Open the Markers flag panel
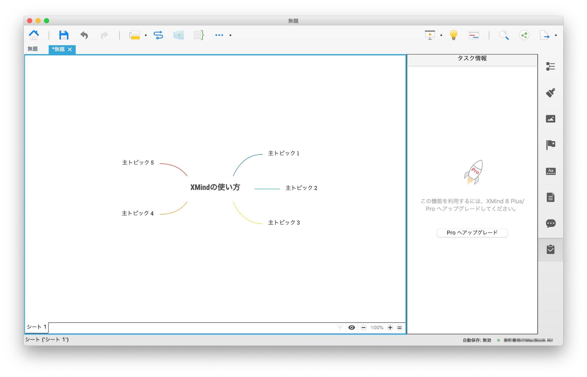 click(x=551, y=145)
